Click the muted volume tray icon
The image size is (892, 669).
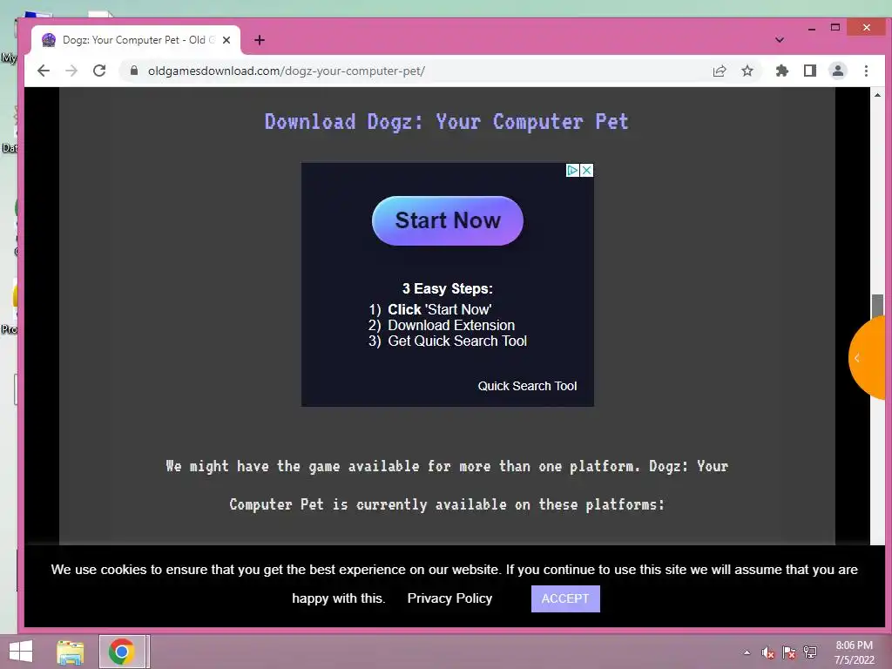[767, 652]
